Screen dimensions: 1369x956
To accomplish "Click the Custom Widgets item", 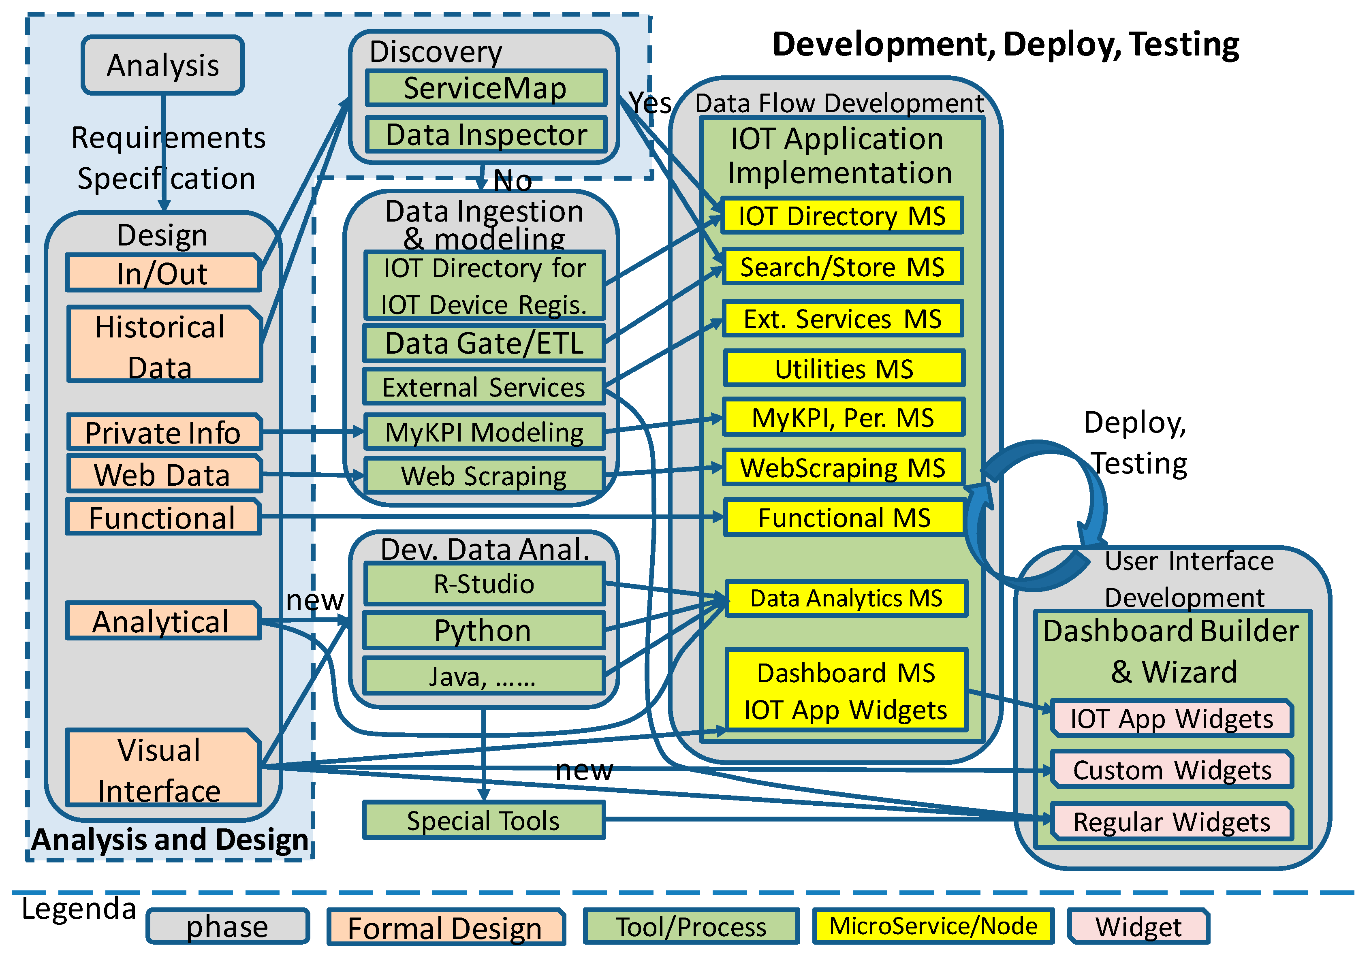I will click(1171, 770).
